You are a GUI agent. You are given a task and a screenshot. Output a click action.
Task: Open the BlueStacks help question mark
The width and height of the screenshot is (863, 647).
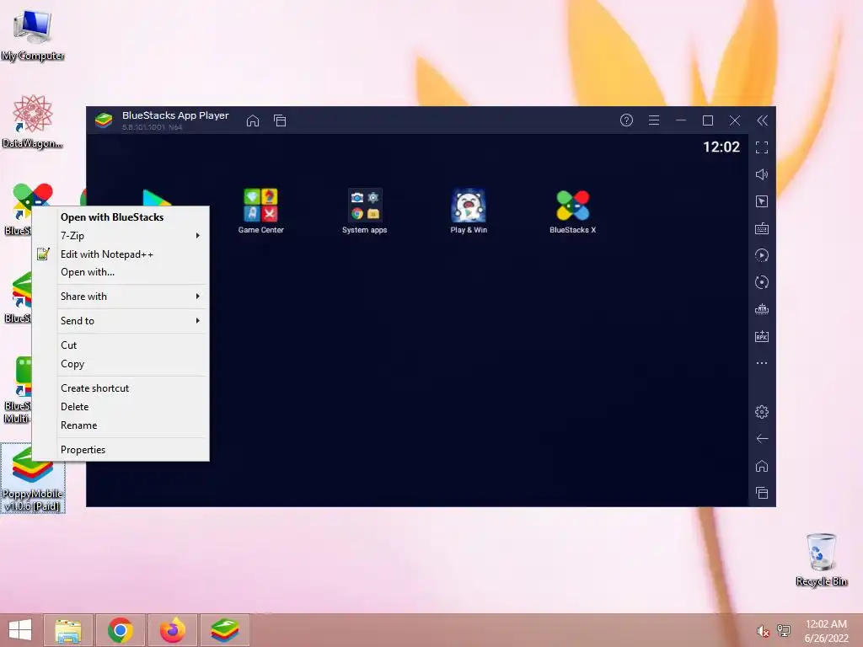626,120
